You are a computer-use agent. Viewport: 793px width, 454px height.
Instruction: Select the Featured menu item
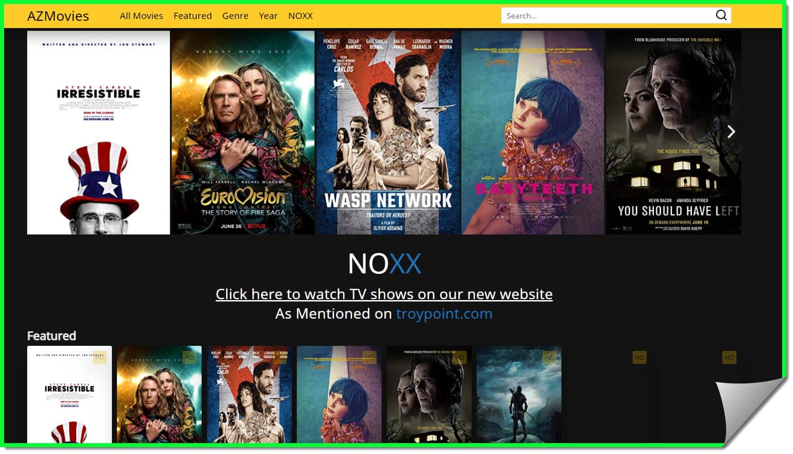tap(193, 16)
